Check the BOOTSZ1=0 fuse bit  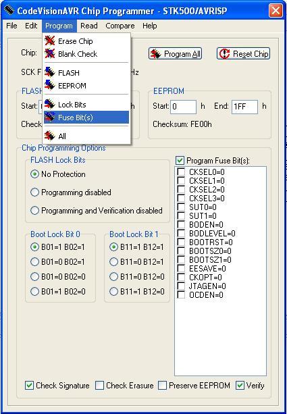coord(181,259)
